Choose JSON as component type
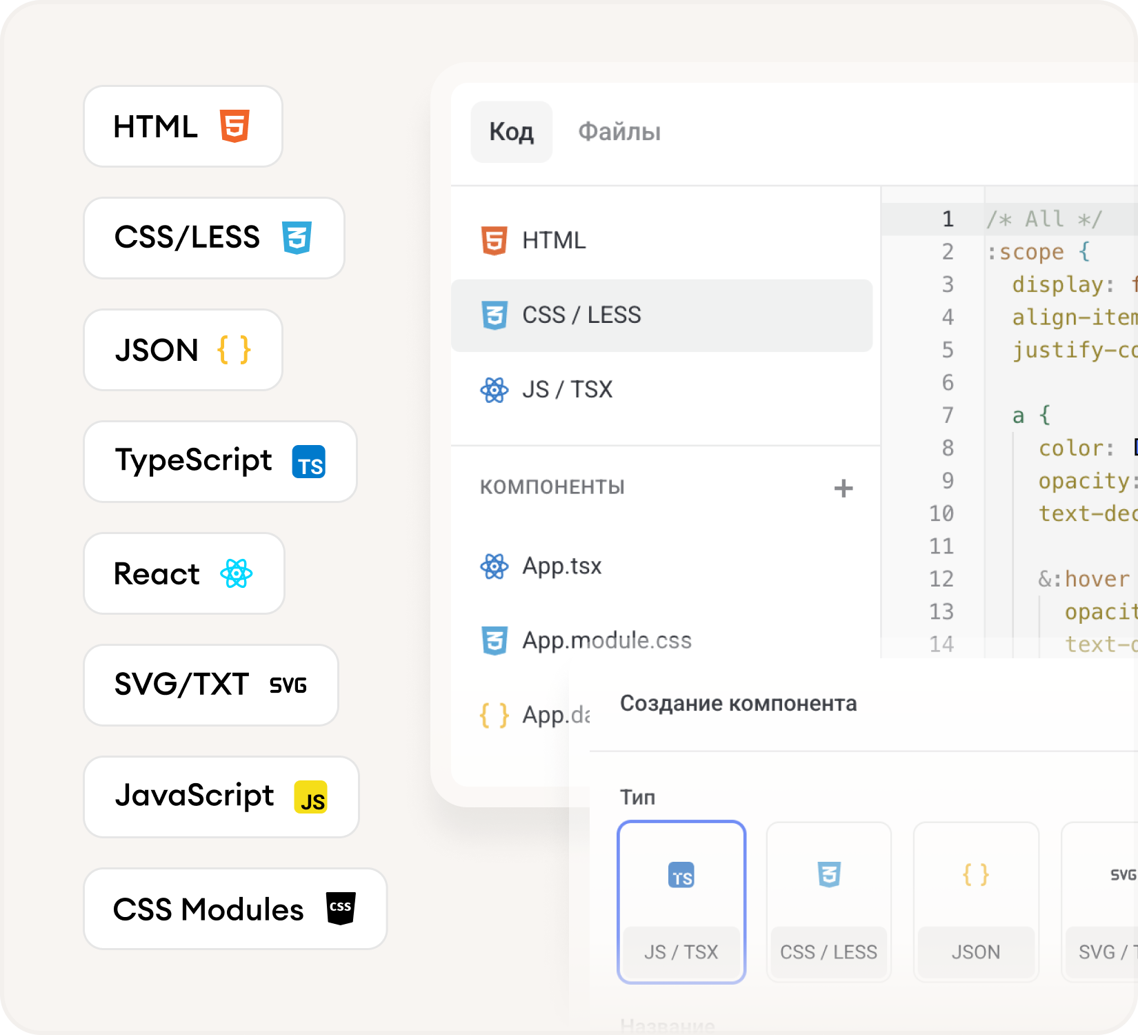The image size is (1138, 1035). [x=976, y=902]
